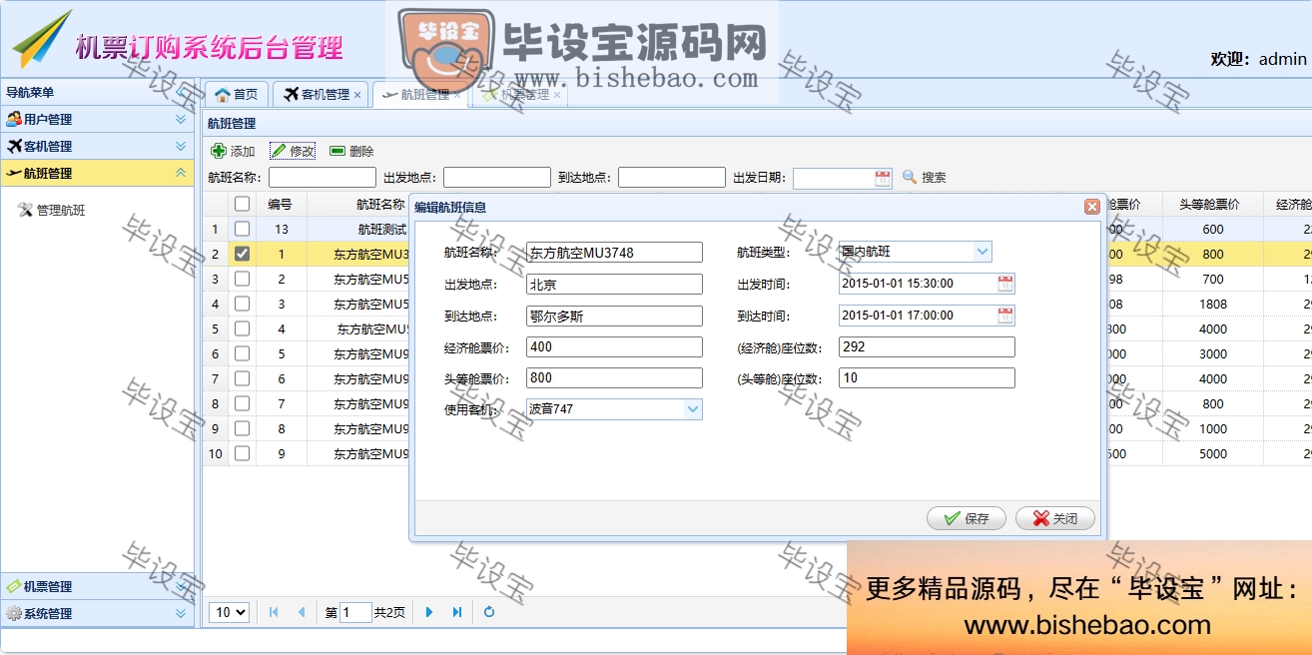Go to the next page of results

coord(429,612)
